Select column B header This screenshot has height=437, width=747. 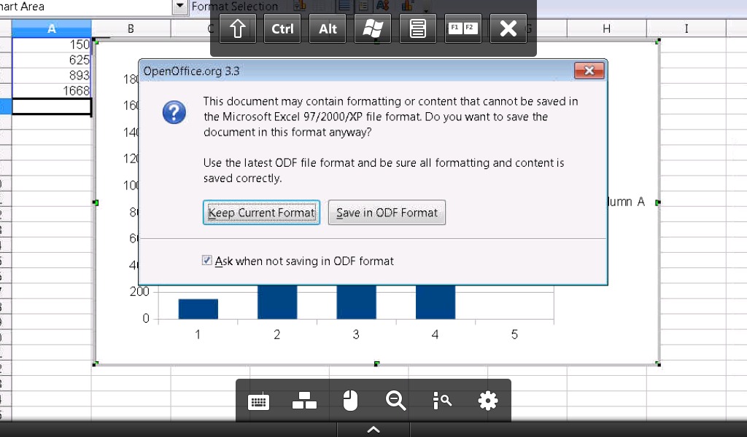(131, 28)
